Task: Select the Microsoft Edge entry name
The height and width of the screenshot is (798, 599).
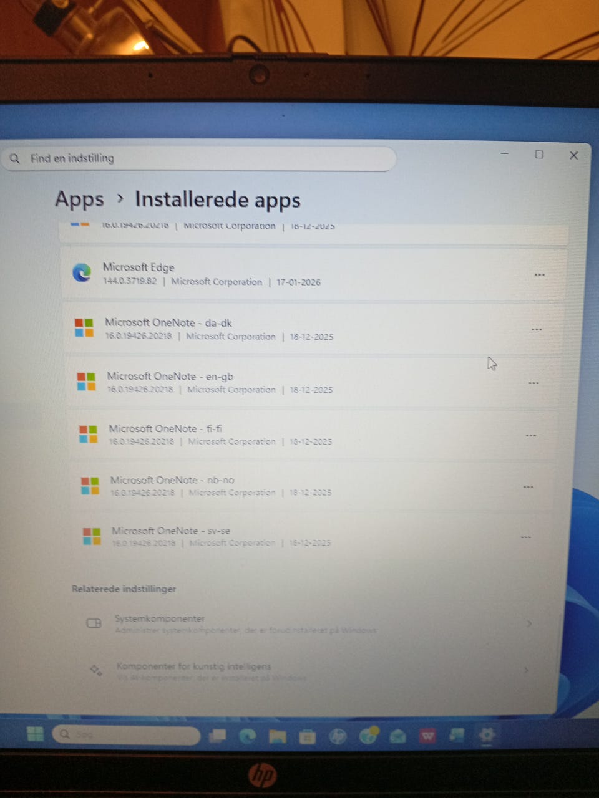Action: (139, 267)
